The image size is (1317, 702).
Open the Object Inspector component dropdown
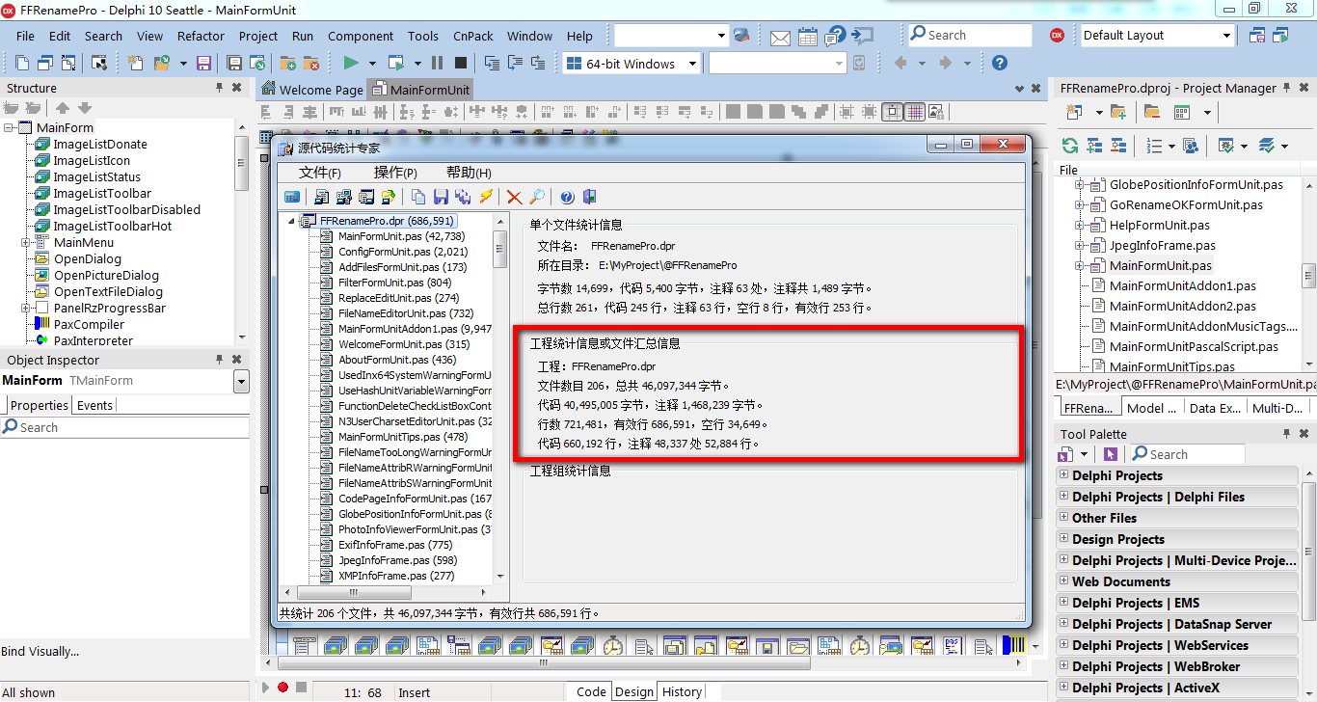[241, 381]
